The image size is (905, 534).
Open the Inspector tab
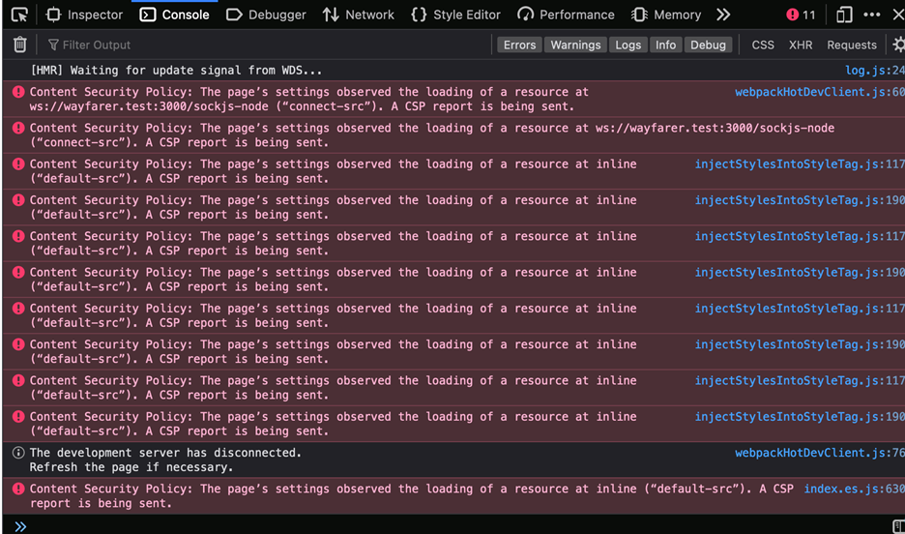pyautogui.click(x=84, y=15)
